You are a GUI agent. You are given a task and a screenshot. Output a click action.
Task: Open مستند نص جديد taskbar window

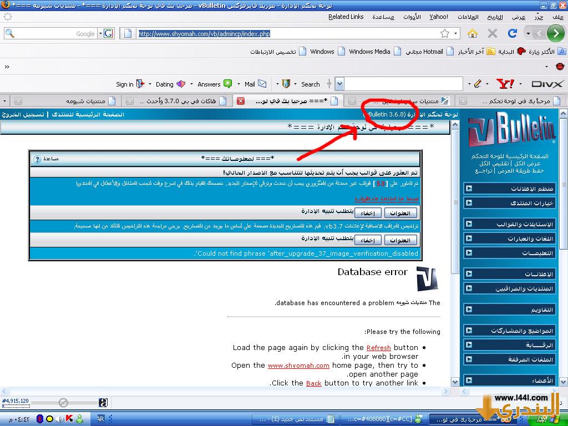pyautogui.click(x=295, y=419)
